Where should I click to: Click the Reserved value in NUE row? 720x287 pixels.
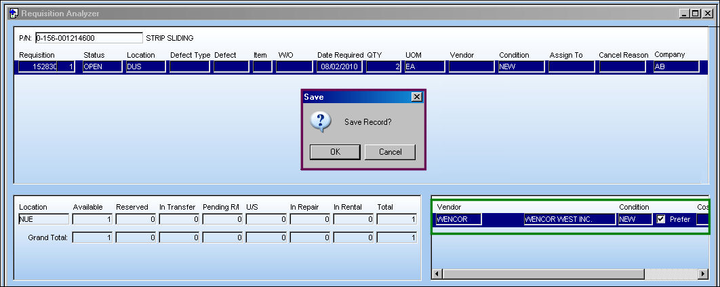[136, 220]
